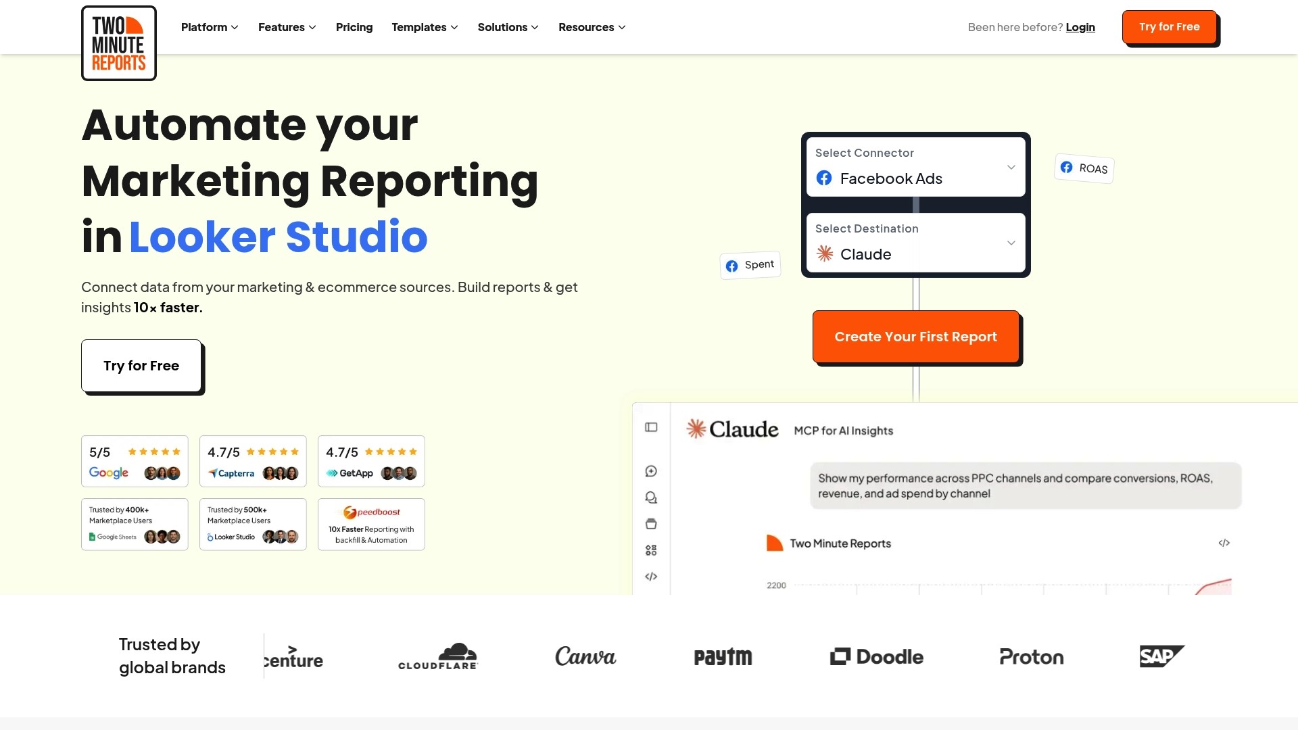Click the Cloudflare brand logo
Screen dimensions: 1298x730
(x=438, y=656)
